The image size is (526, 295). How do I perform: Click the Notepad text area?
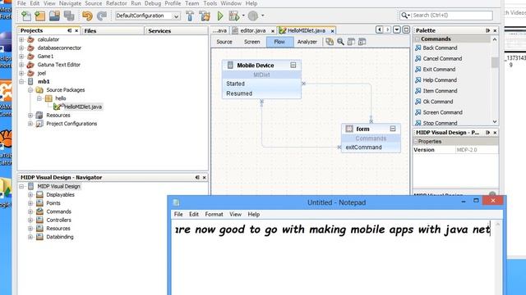(333, 257)
